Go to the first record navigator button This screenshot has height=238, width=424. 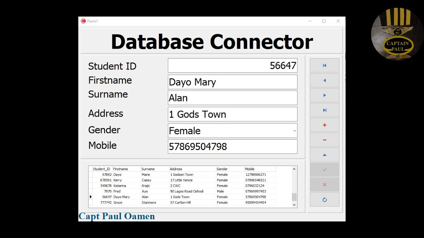(325, 65)
